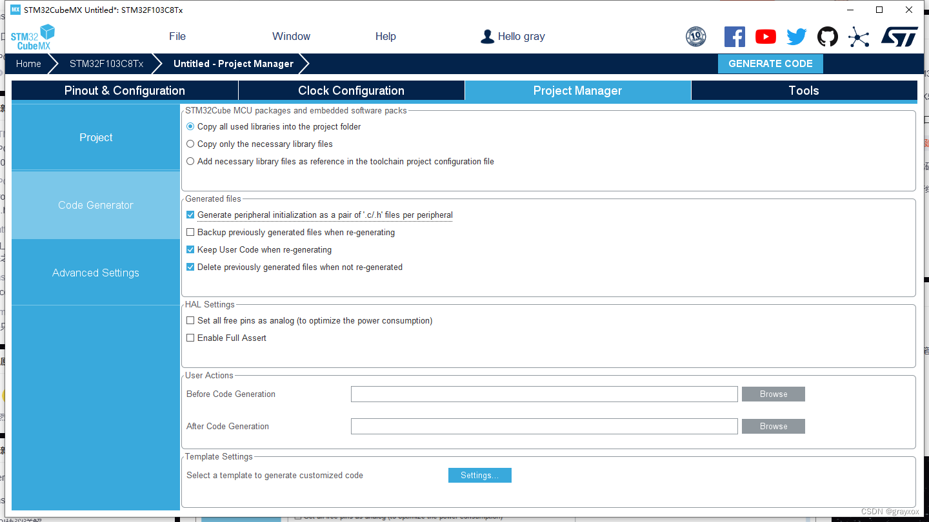The height and width of the screenshot is (522, 929).
Task: Toggle Keep User Code when re-generating
Action: [x=190, y=250]
